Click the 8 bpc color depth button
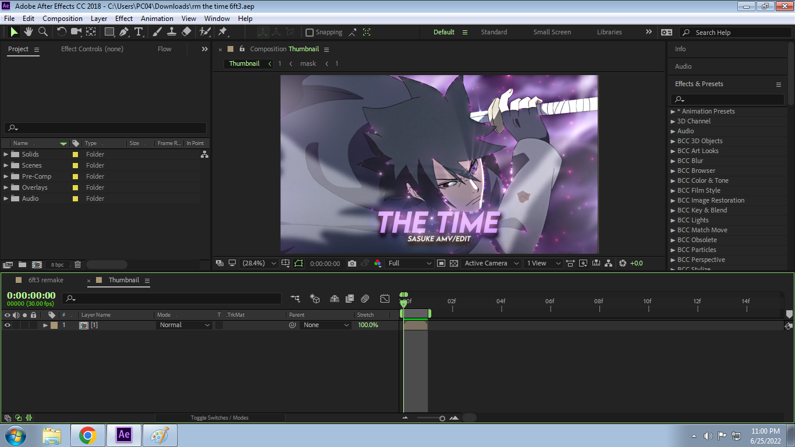The image size is (795, 447). coord(58,264)
